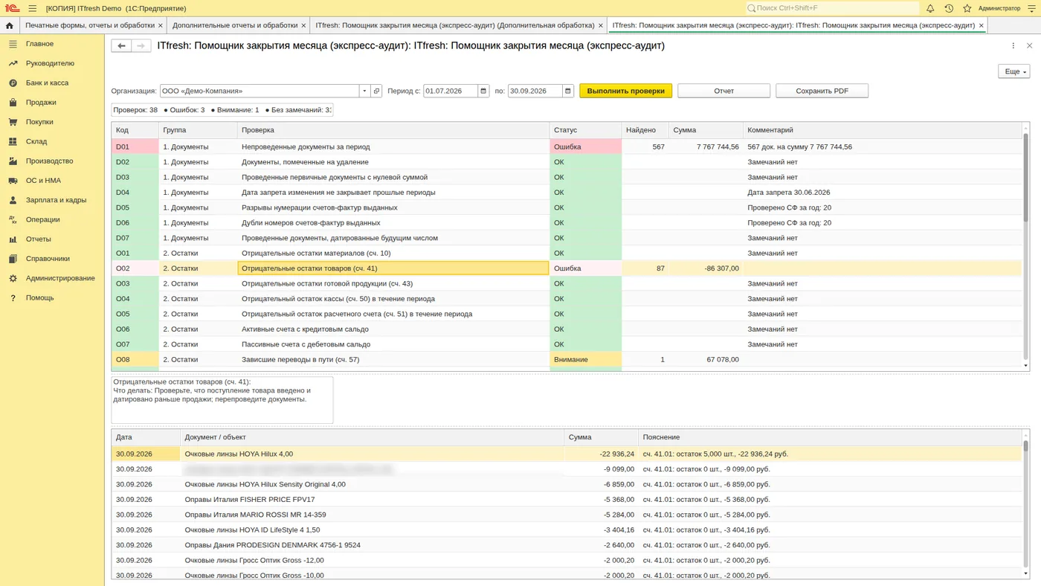Sort checks by the Статус column header
The image size is (1041, 586).
pos(585,130)
